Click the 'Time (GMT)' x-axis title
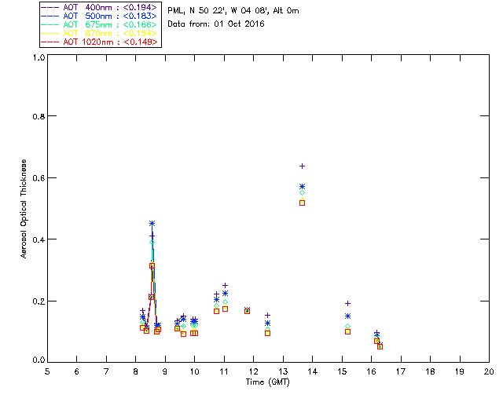This screenshot has width=503, height=402. click(x=268, y=382)
